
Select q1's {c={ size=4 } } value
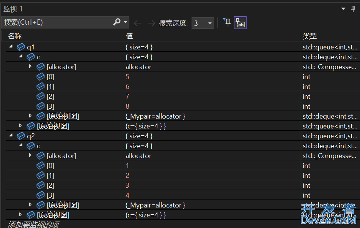[x=212, y=126]
